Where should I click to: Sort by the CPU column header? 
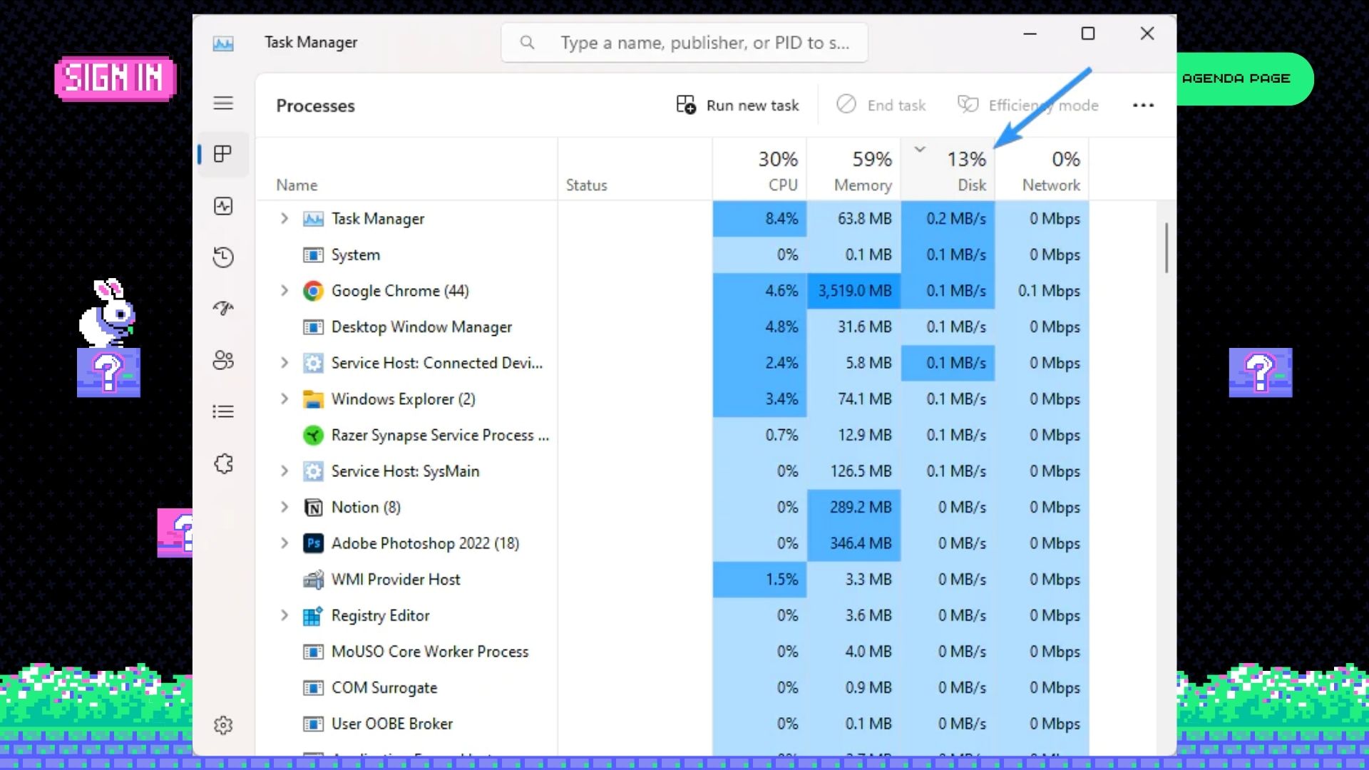pyautogui.click(x=759, y=170)
